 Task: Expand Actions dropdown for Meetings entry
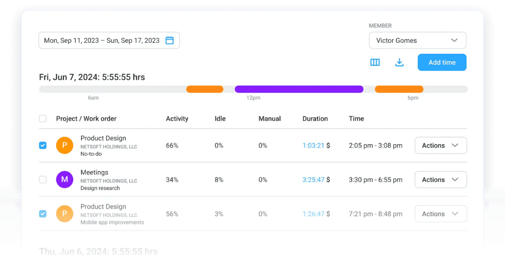coord(440,180)
